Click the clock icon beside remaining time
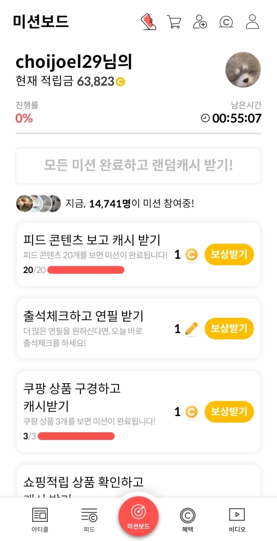Viewport: 277px width, 541px height. coord(205,118)
